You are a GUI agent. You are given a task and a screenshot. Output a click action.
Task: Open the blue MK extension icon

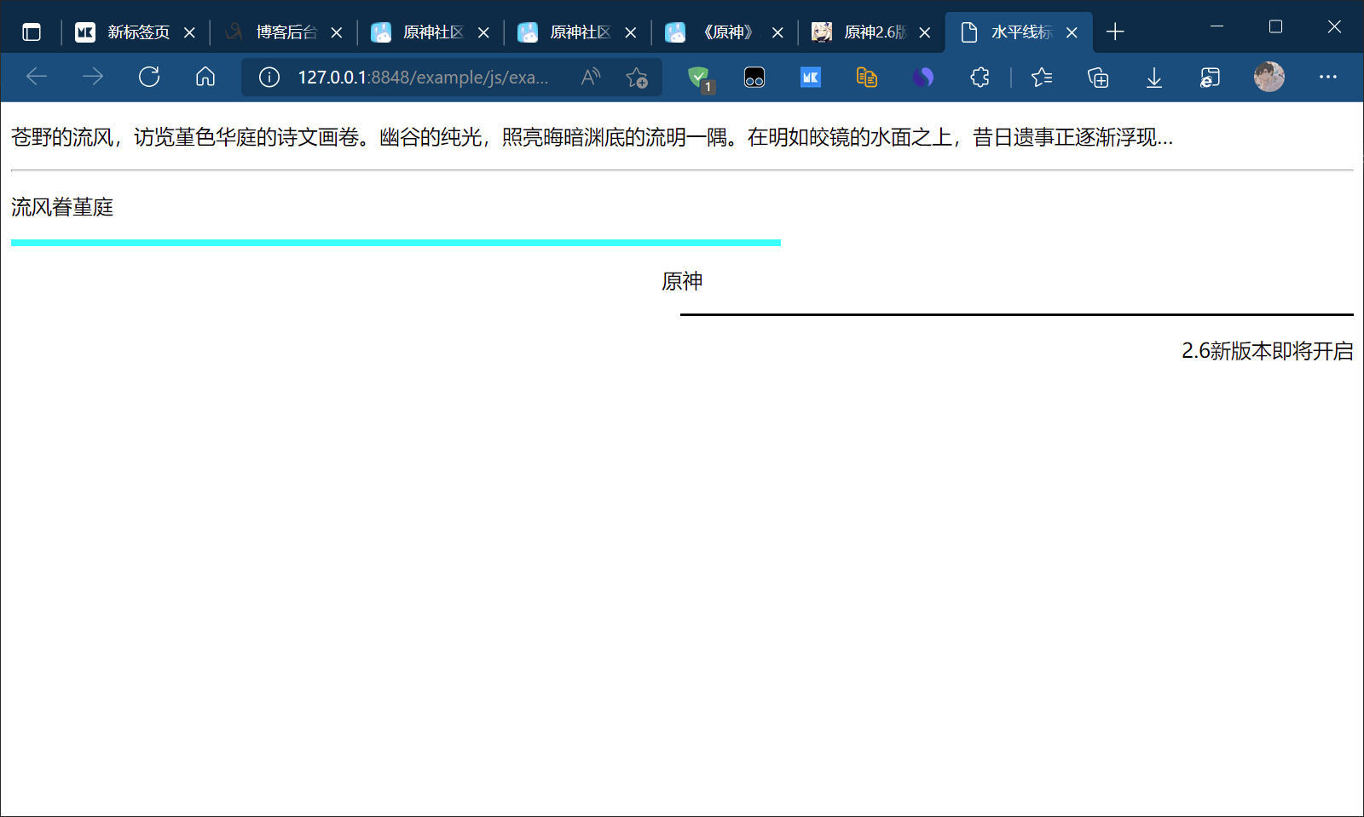pos(811,78)
